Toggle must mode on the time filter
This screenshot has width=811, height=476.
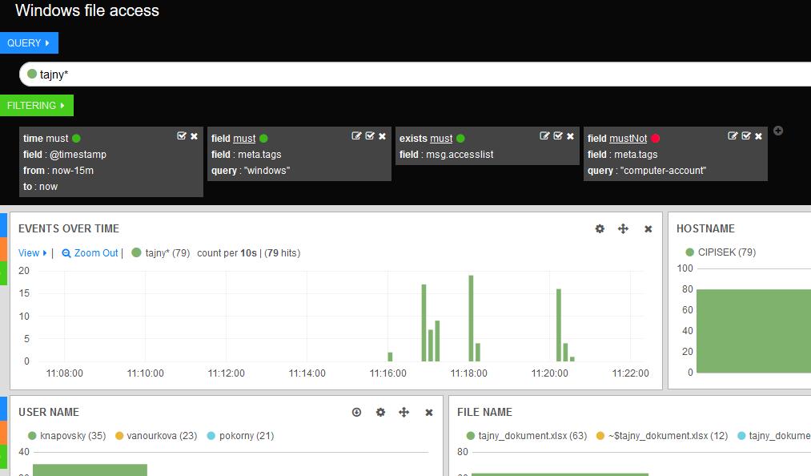[x=58, y=139]
